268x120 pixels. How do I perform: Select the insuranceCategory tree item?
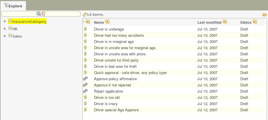pos(29,21)
